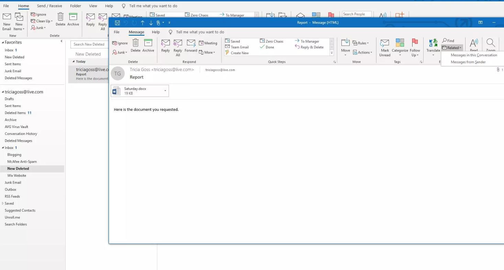Forward the Report message

(x=191, y=46)
